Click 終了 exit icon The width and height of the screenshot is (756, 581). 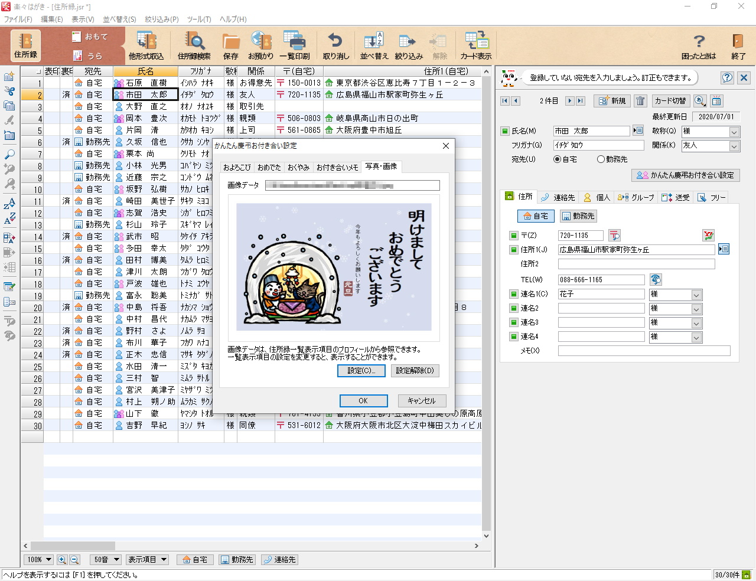738,45
